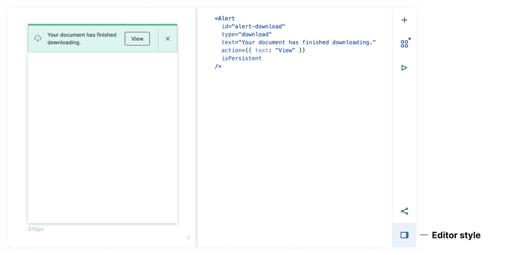This screenshot has width=526, height=255.
Task: Click the type="download" attribute in the code
Action: coord(246,34)
